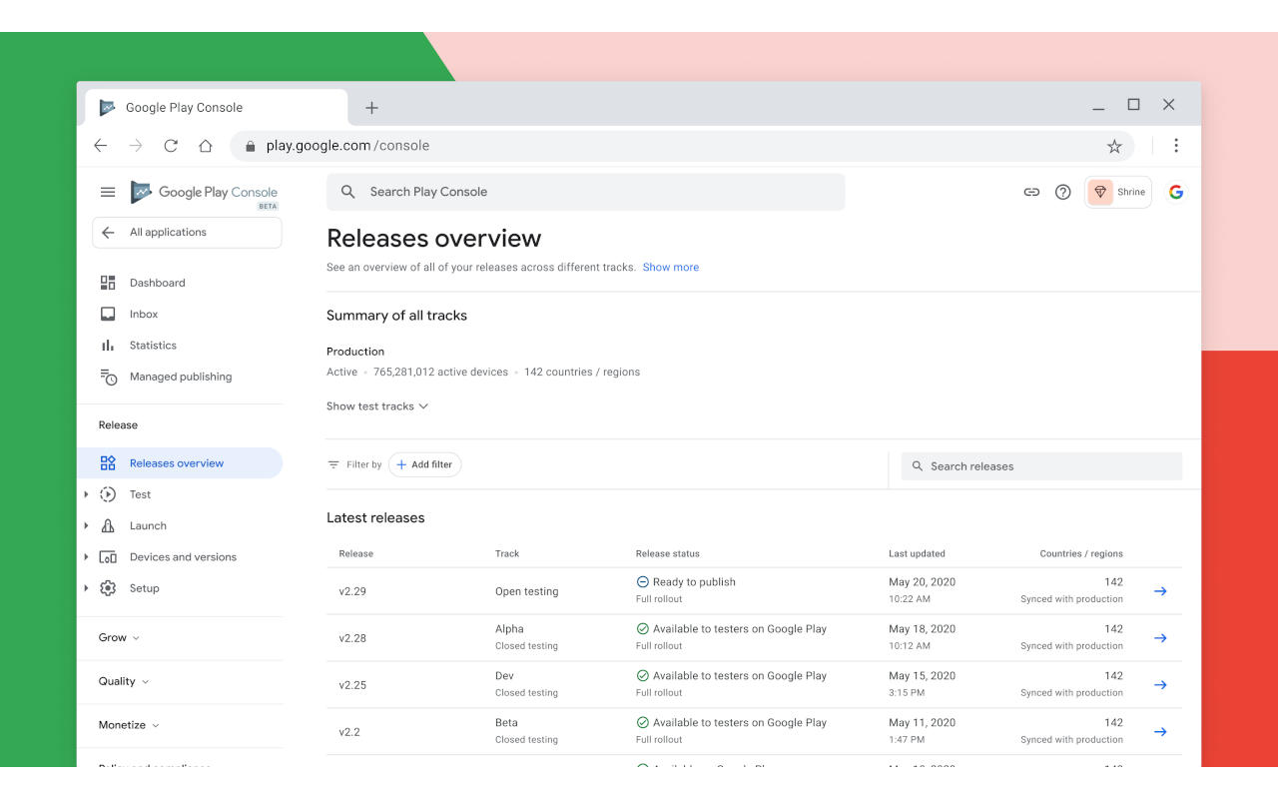Click the v2.29 release name

[x=352, y=591]
